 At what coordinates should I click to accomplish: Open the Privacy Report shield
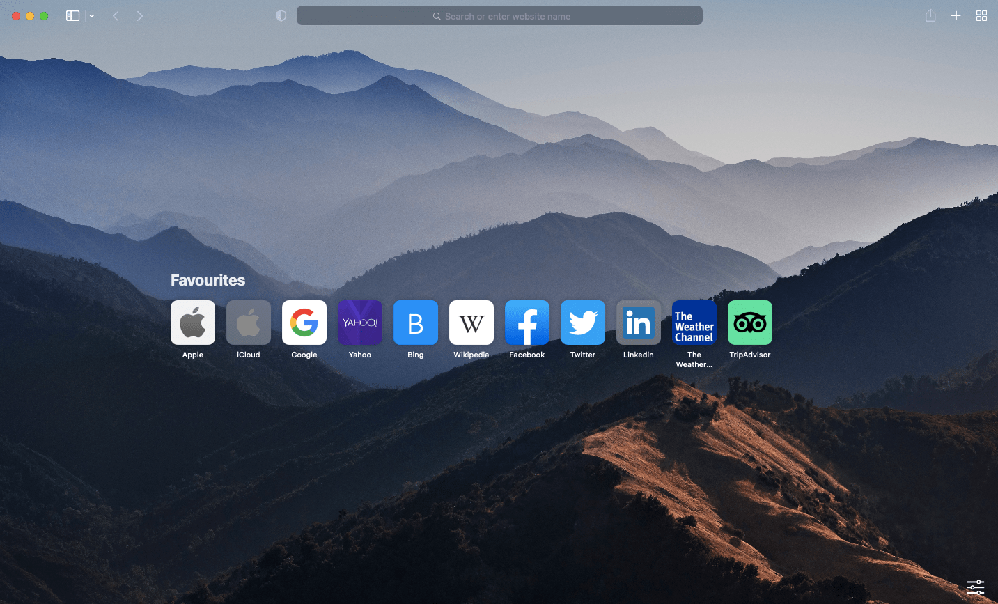tap(281, 15)
